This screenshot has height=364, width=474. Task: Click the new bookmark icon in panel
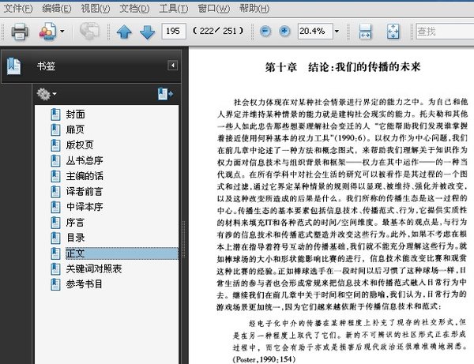tap(164, 94)
